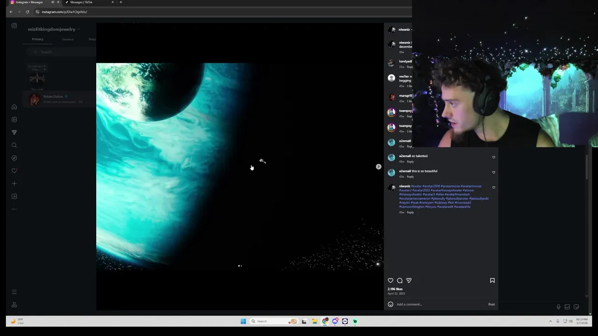Viewport: 598px width, 336px height.
Task: Open Notifications heart in the Instagram sidebar
Action: tap(14, 171)
